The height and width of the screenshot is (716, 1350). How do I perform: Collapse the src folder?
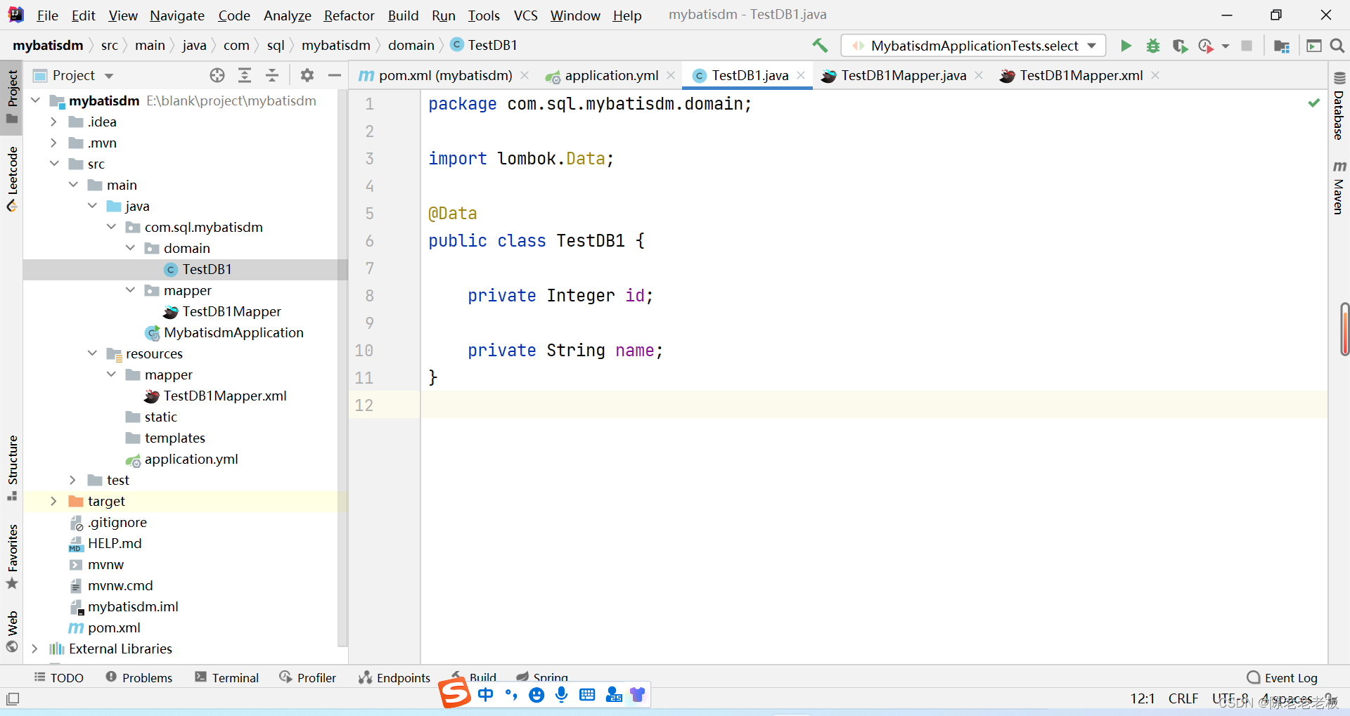pyautogui.click(x=54, y=164)
